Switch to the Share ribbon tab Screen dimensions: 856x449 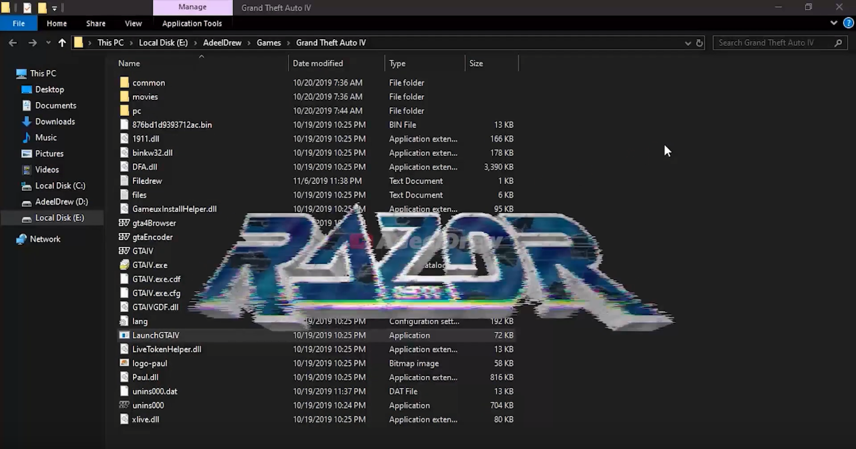pyautogui.click(x=95, y=24)
